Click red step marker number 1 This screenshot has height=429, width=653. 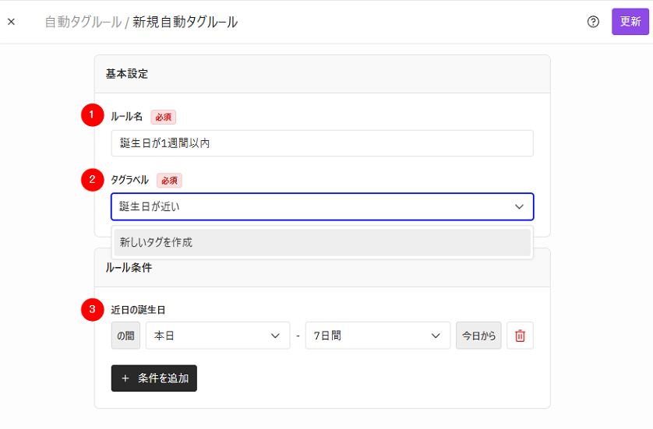[92, 115]
